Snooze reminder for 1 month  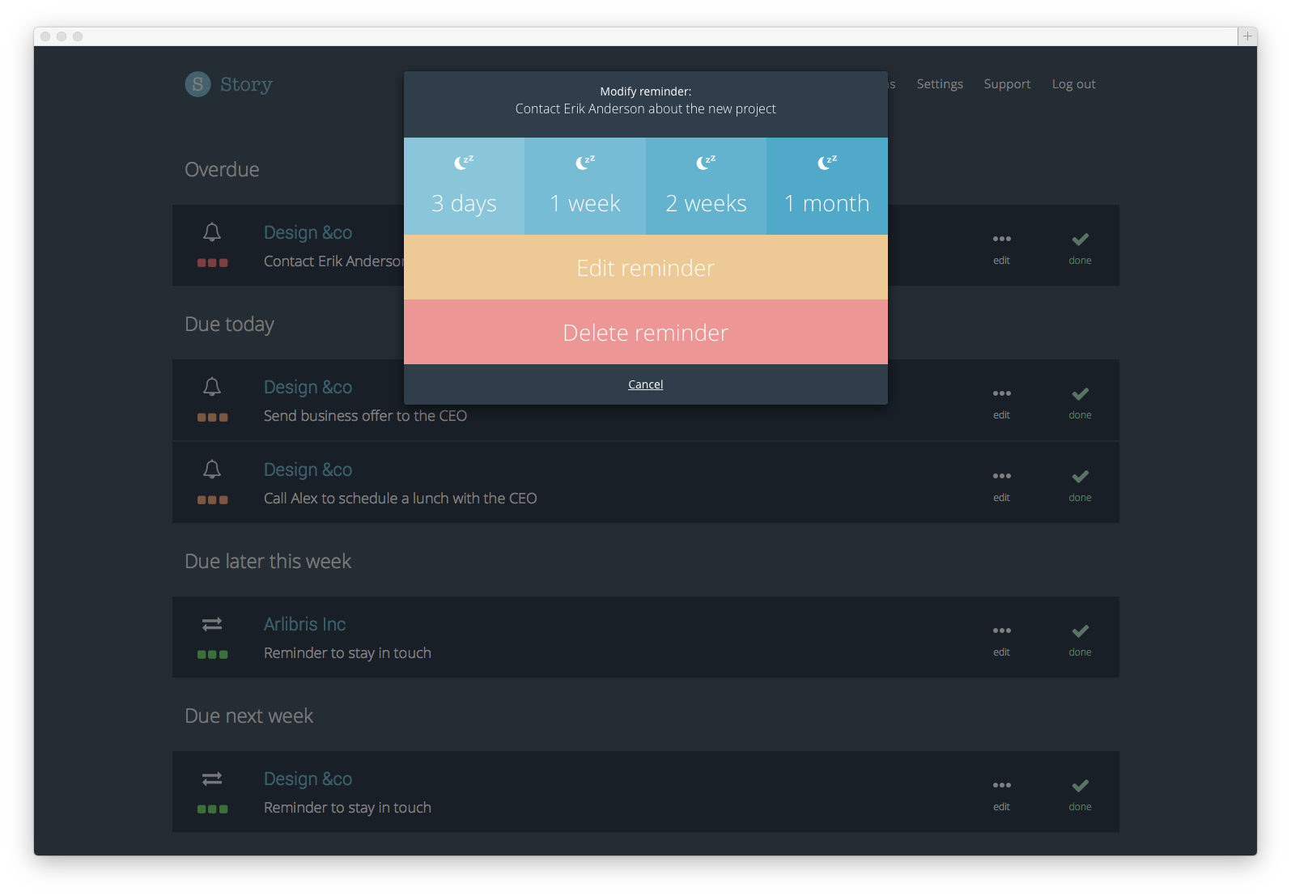click(827, 186)
